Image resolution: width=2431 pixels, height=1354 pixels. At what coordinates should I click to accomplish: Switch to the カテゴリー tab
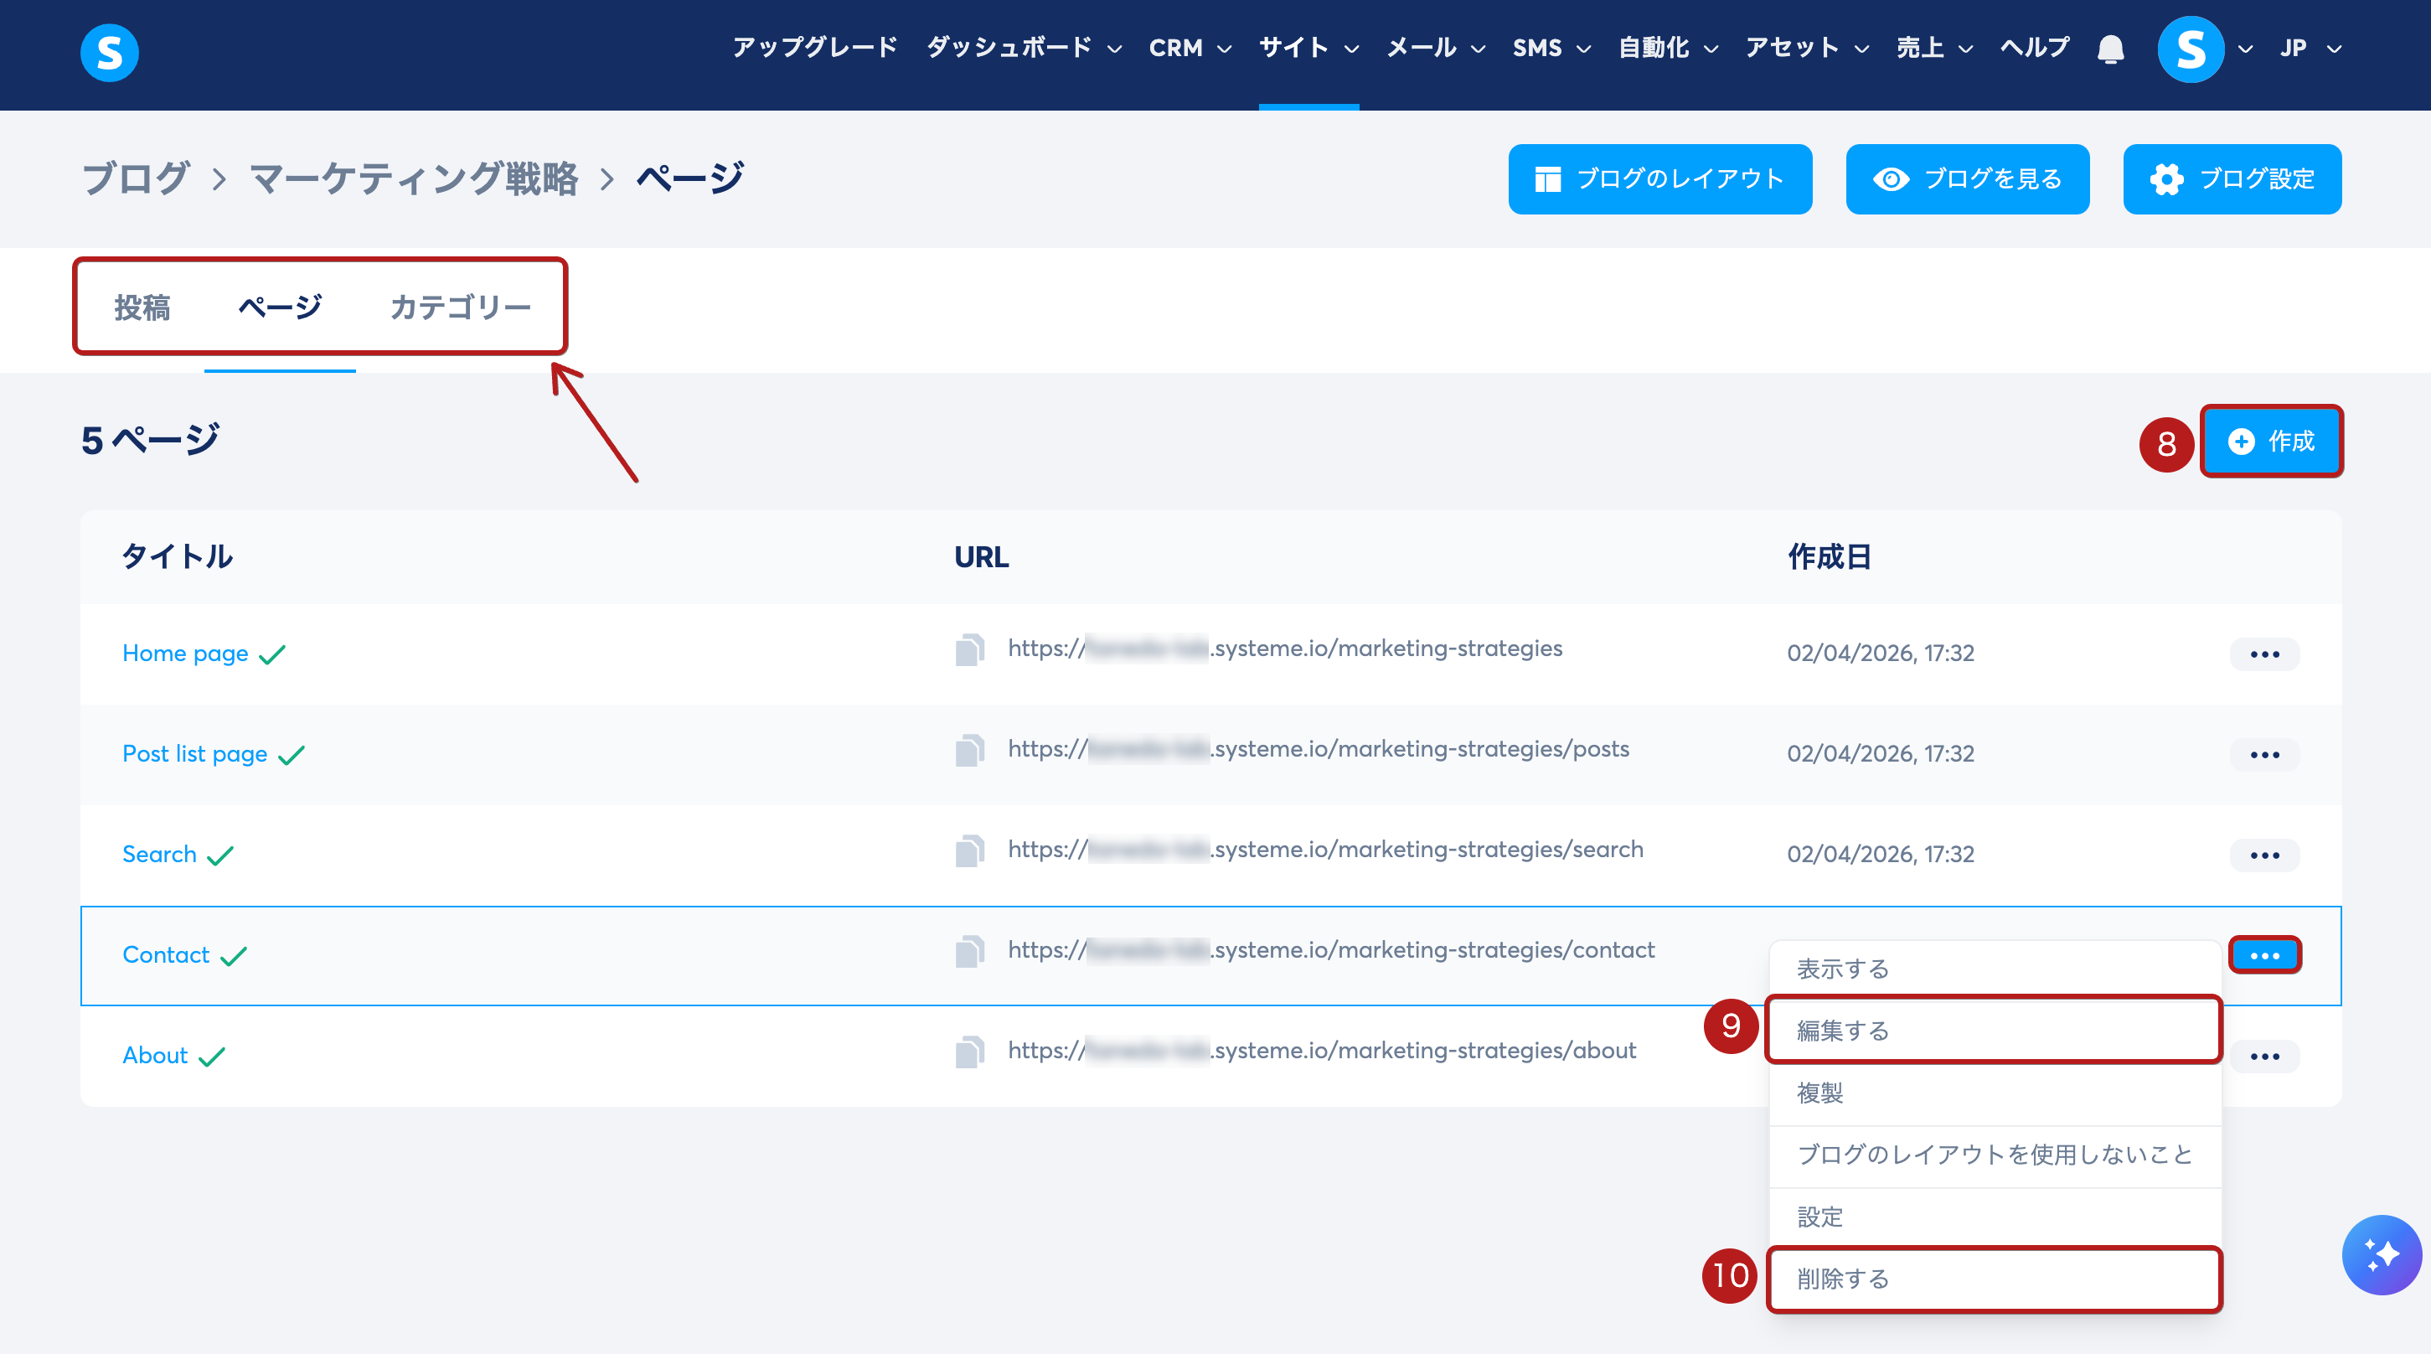click(461, 307)
